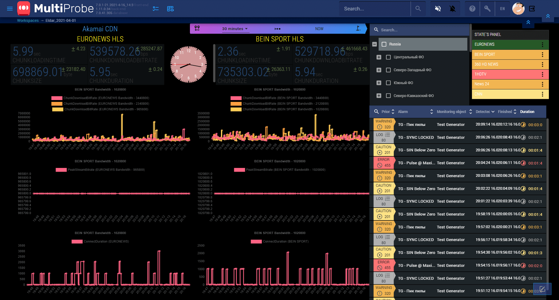Open the wrench tools icon
This screenshot has width=559, height=300.
487,9
